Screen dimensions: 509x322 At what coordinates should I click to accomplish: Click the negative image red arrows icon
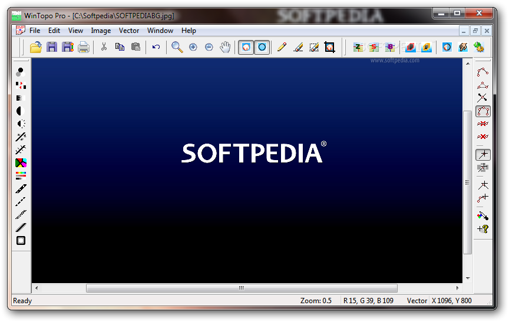pos(21,85)
